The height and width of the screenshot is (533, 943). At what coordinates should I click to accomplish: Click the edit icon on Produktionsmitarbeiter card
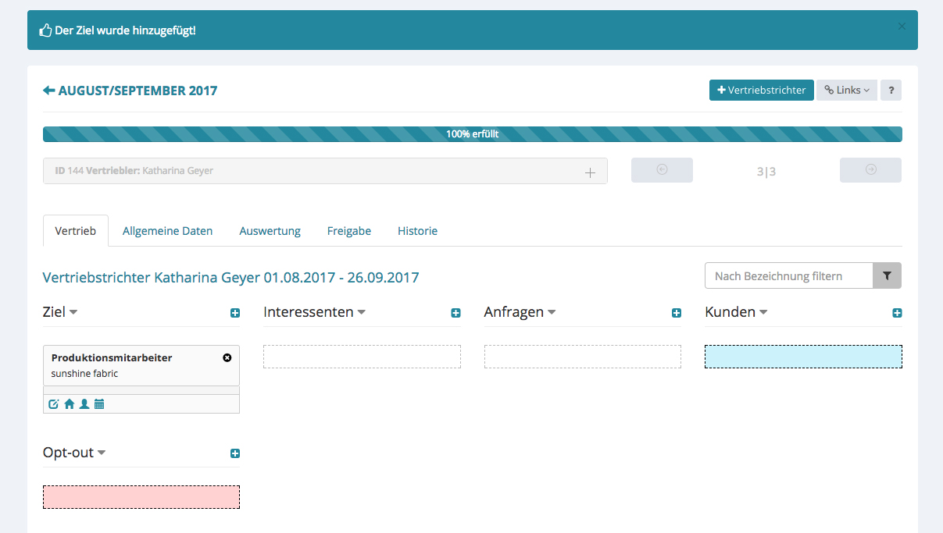[54, 404]
